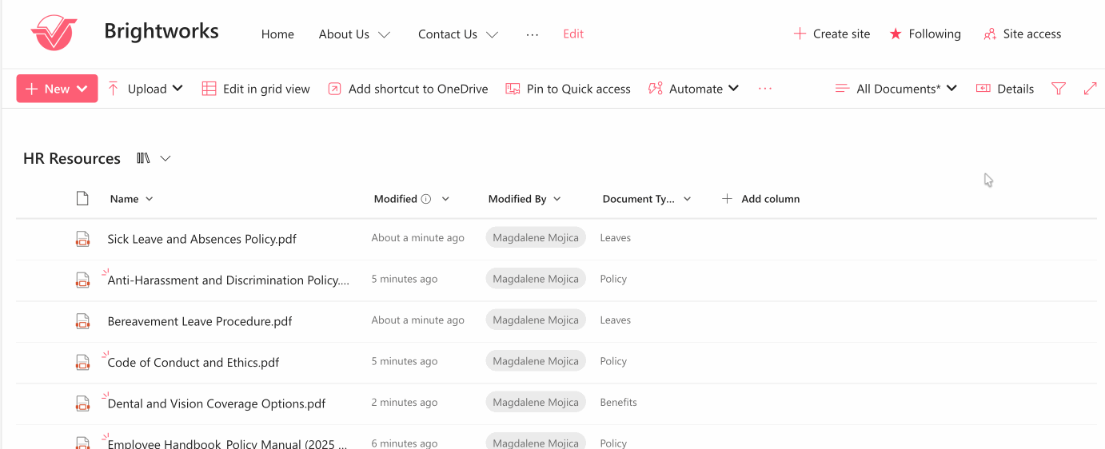
Task: Open Anti-Harassment and Discrimination Policy file
Action: coord(229,280)
